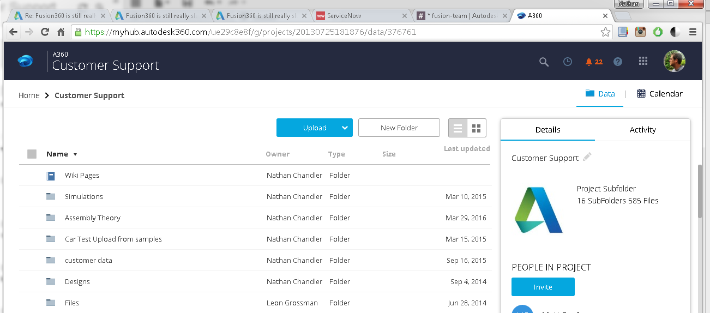Open the Assembly Theory folder
Screen dimensions: 710x313
click(93, 218)
